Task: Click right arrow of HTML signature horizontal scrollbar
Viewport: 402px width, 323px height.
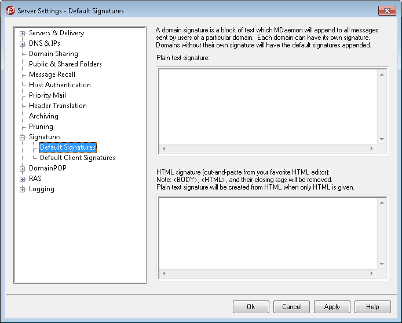Action: click(x=371, y=273)
